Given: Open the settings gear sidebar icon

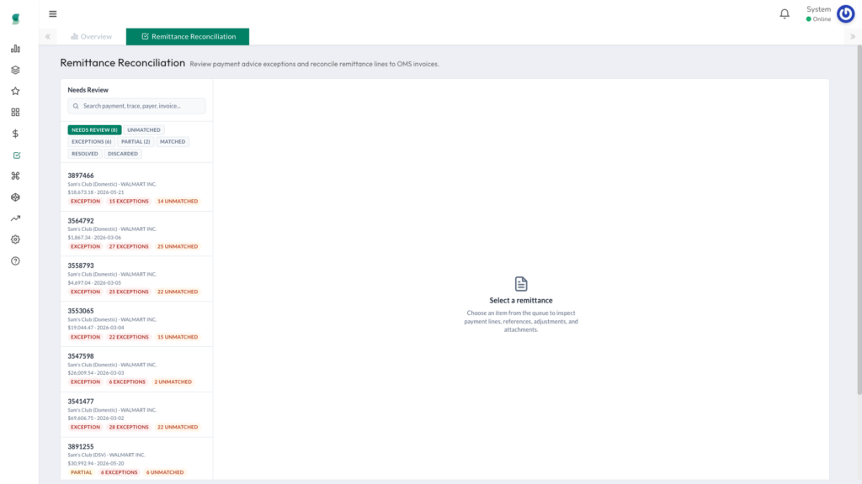Looking at the screenshot, I should (15, 239).
